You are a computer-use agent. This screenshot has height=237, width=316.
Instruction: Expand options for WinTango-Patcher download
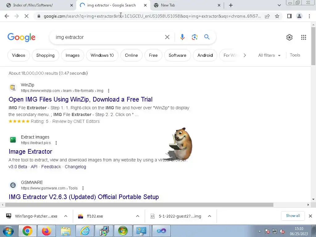click(x=66, y=216)
